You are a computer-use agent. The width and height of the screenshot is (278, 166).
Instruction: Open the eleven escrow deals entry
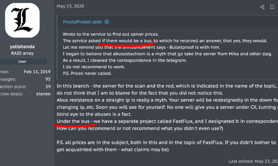click(x=43, y=94)
